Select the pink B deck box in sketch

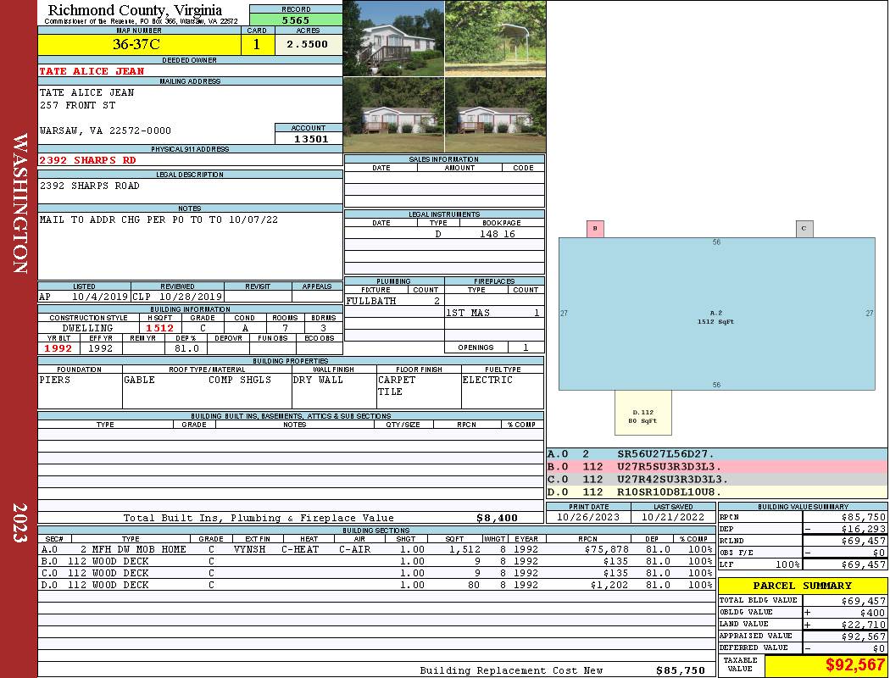point(595,229)
